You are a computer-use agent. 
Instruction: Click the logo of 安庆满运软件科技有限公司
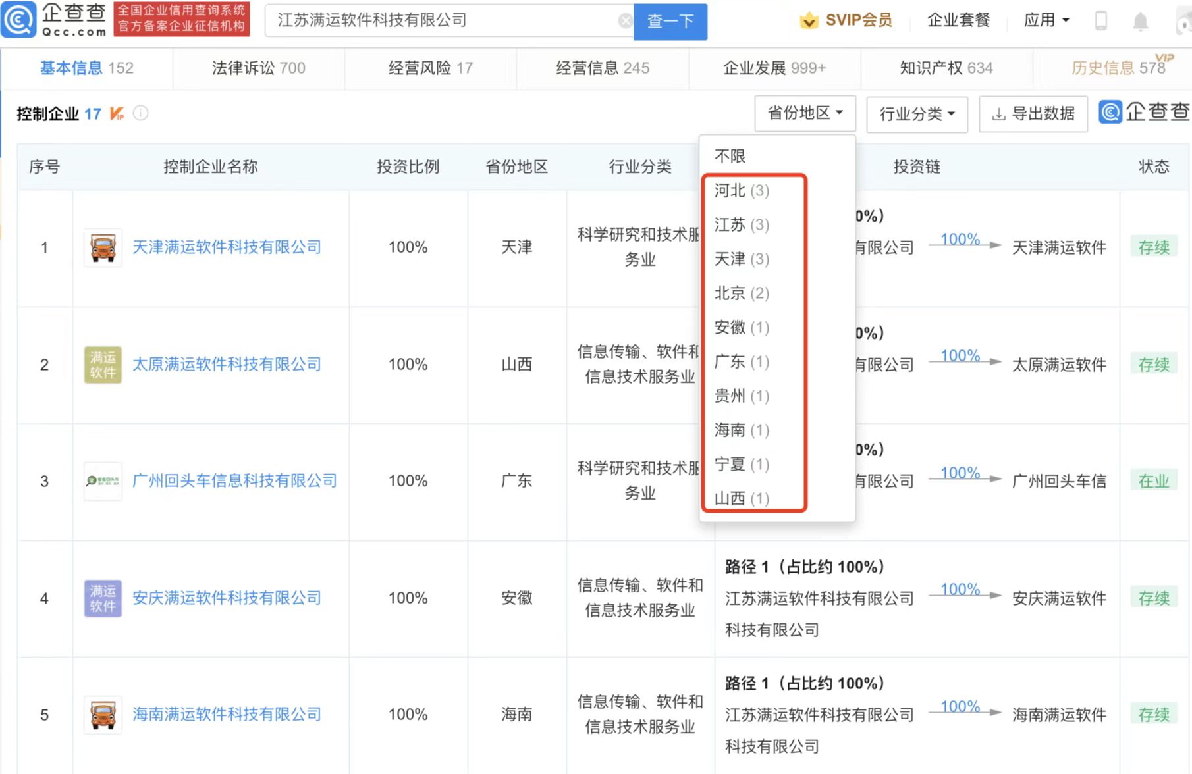pyautogui.click(x=103, y=598)
